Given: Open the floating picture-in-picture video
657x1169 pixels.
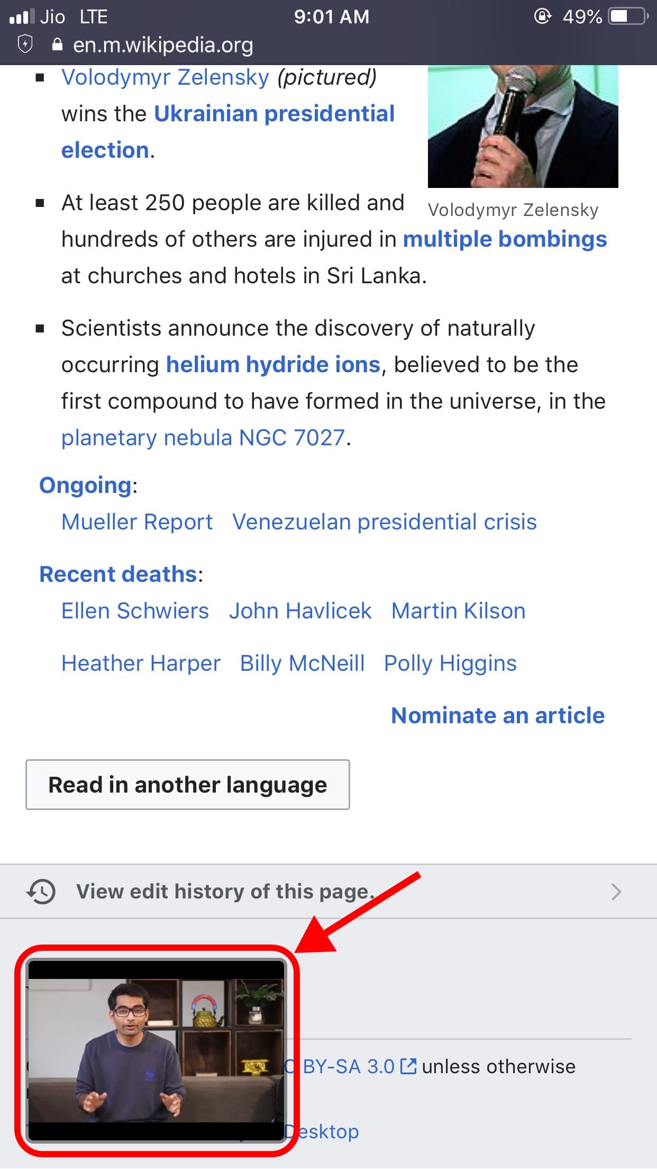Looking at the screenshot, I should point(157,1050).
